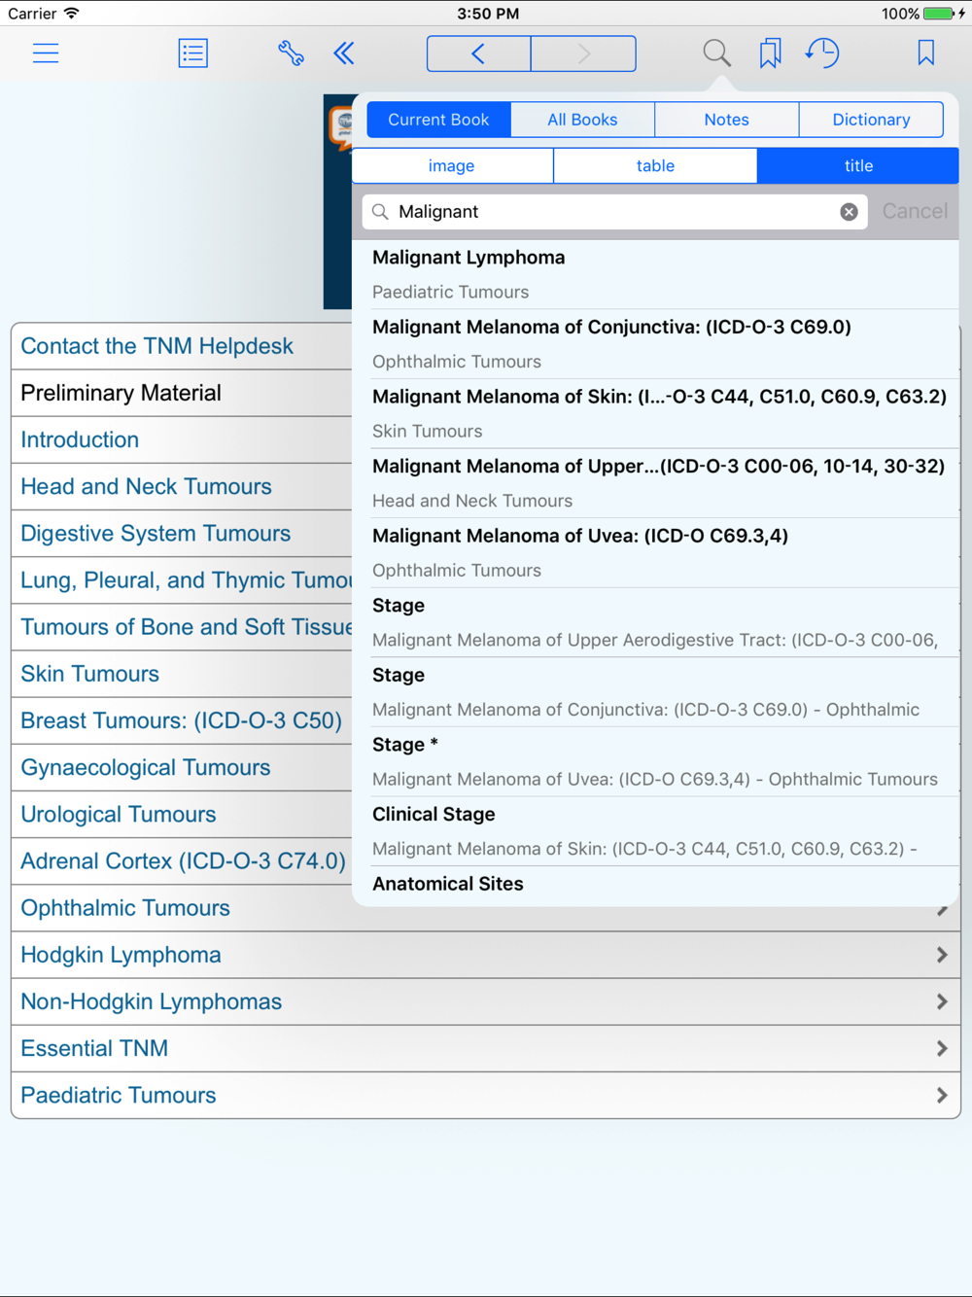Open the bookmarks list icon
Viewport: 972px width, 1297px height.
tap(770, 53)
